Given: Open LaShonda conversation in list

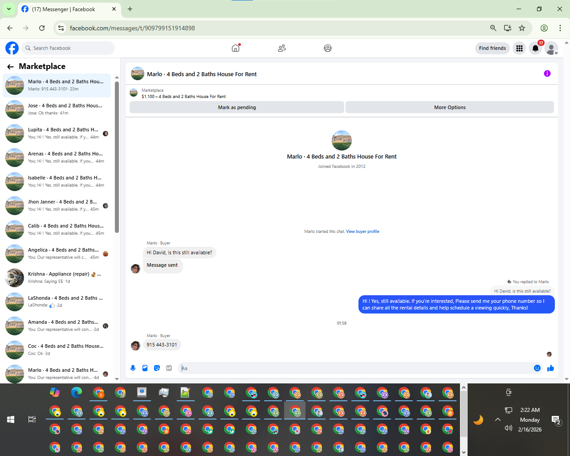Looking at the screenshot, I should click(x=57, y=301).
